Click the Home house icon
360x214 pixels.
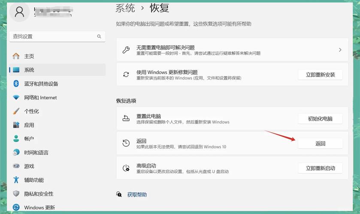16,56
